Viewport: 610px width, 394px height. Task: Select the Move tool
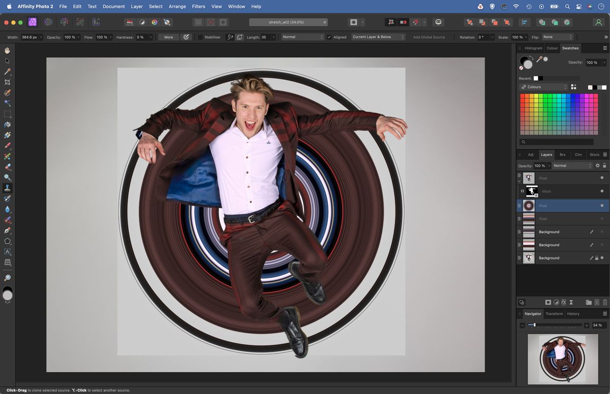coord(7,61)
